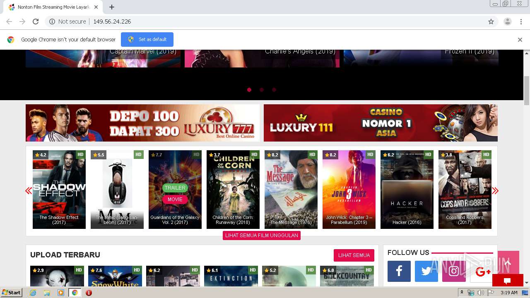Open the Twitter follow icon
The image size is (530, 298).
click(426, 271)
